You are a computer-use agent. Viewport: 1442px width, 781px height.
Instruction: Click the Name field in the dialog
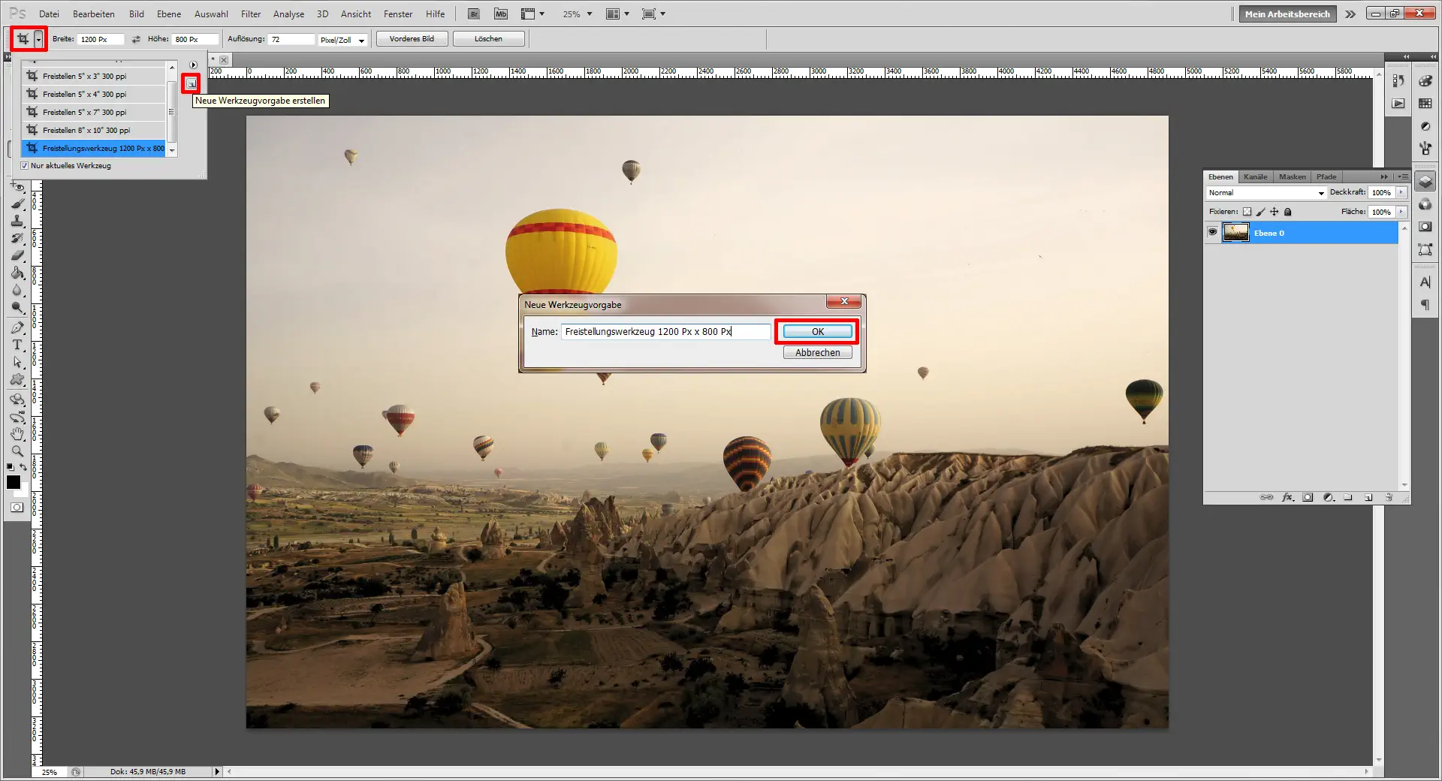[x=665, y=331]
